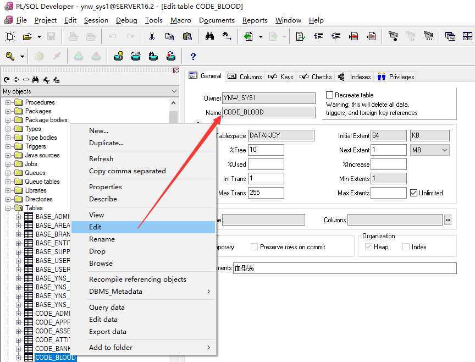Expand the Triggers folder node
This screenshot has width=475, height=362.
8,146
